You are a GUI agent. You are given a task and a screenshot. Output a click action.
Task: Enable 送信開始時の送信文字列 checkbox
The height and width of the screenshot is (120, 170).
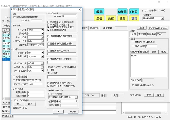(x=49, y=36)
